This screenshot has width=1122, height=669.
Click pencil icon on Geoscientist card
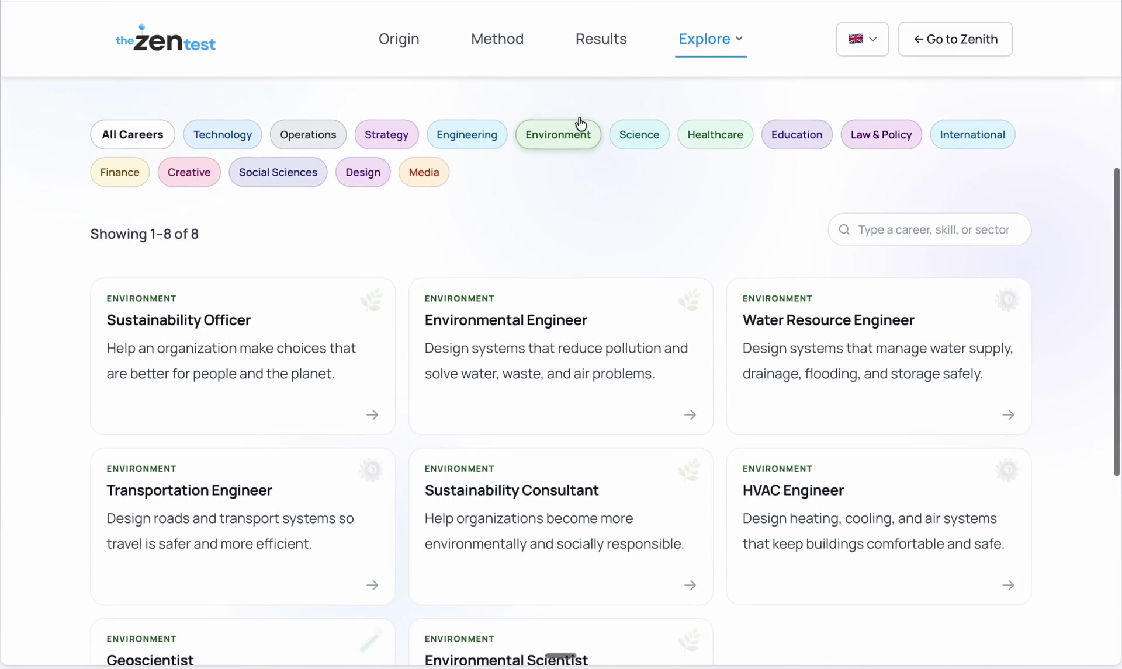coord(371,640)
